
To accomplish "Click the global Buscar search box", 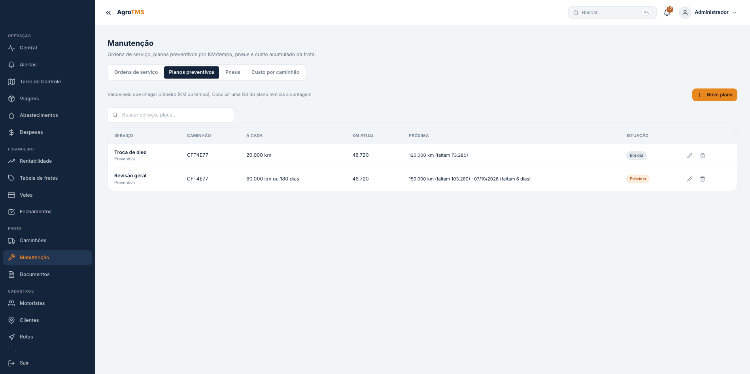I will coord(612,13).
